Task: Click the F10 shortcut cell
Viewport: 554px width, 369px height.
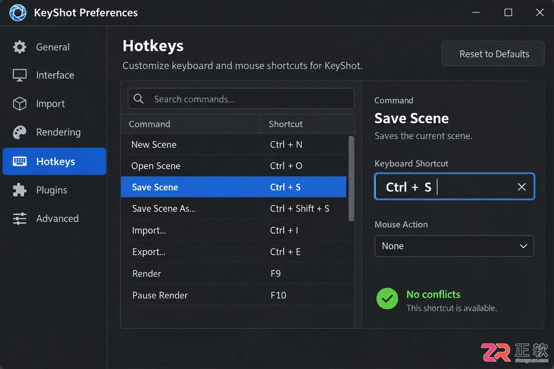Action: pyautogui.click(x=279, y=295)
